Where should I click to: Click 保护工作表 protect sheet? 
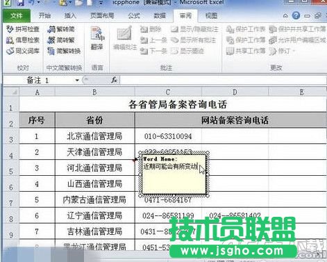pyautogui.click(x=246, y=29)
